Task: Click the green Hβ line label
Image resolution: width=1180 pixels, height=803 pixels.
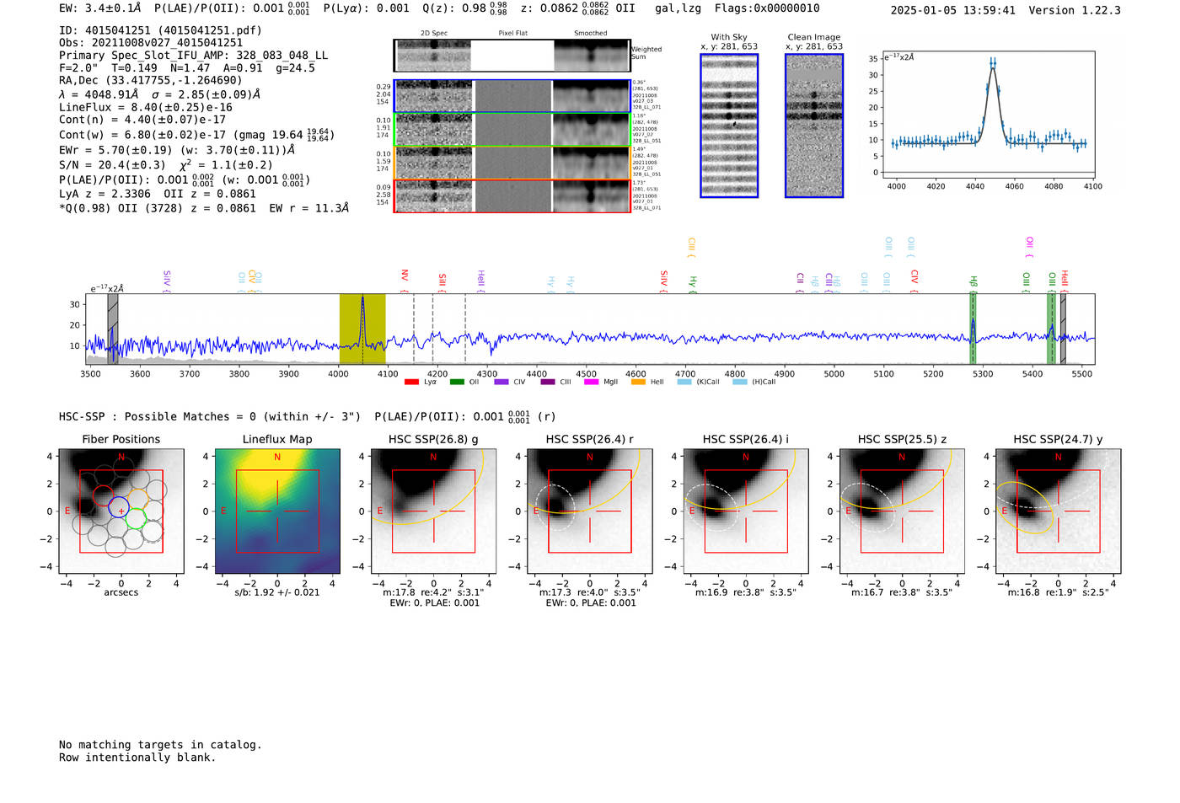Action: (973, 282)
